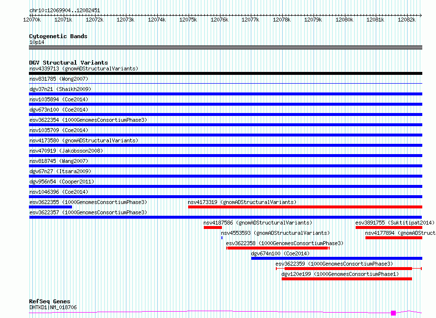Select the red dgv120e199 variant bar
Viewport: 436px width, 318px height.
pos(347,279)
